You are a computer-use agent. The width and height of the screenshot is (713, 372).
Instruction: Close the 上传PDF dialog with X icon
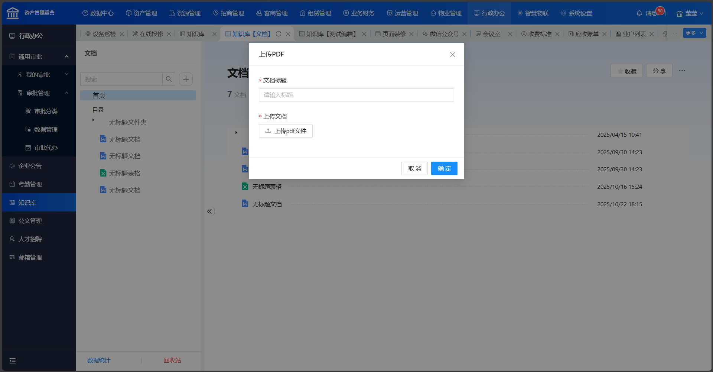point(452,55)
